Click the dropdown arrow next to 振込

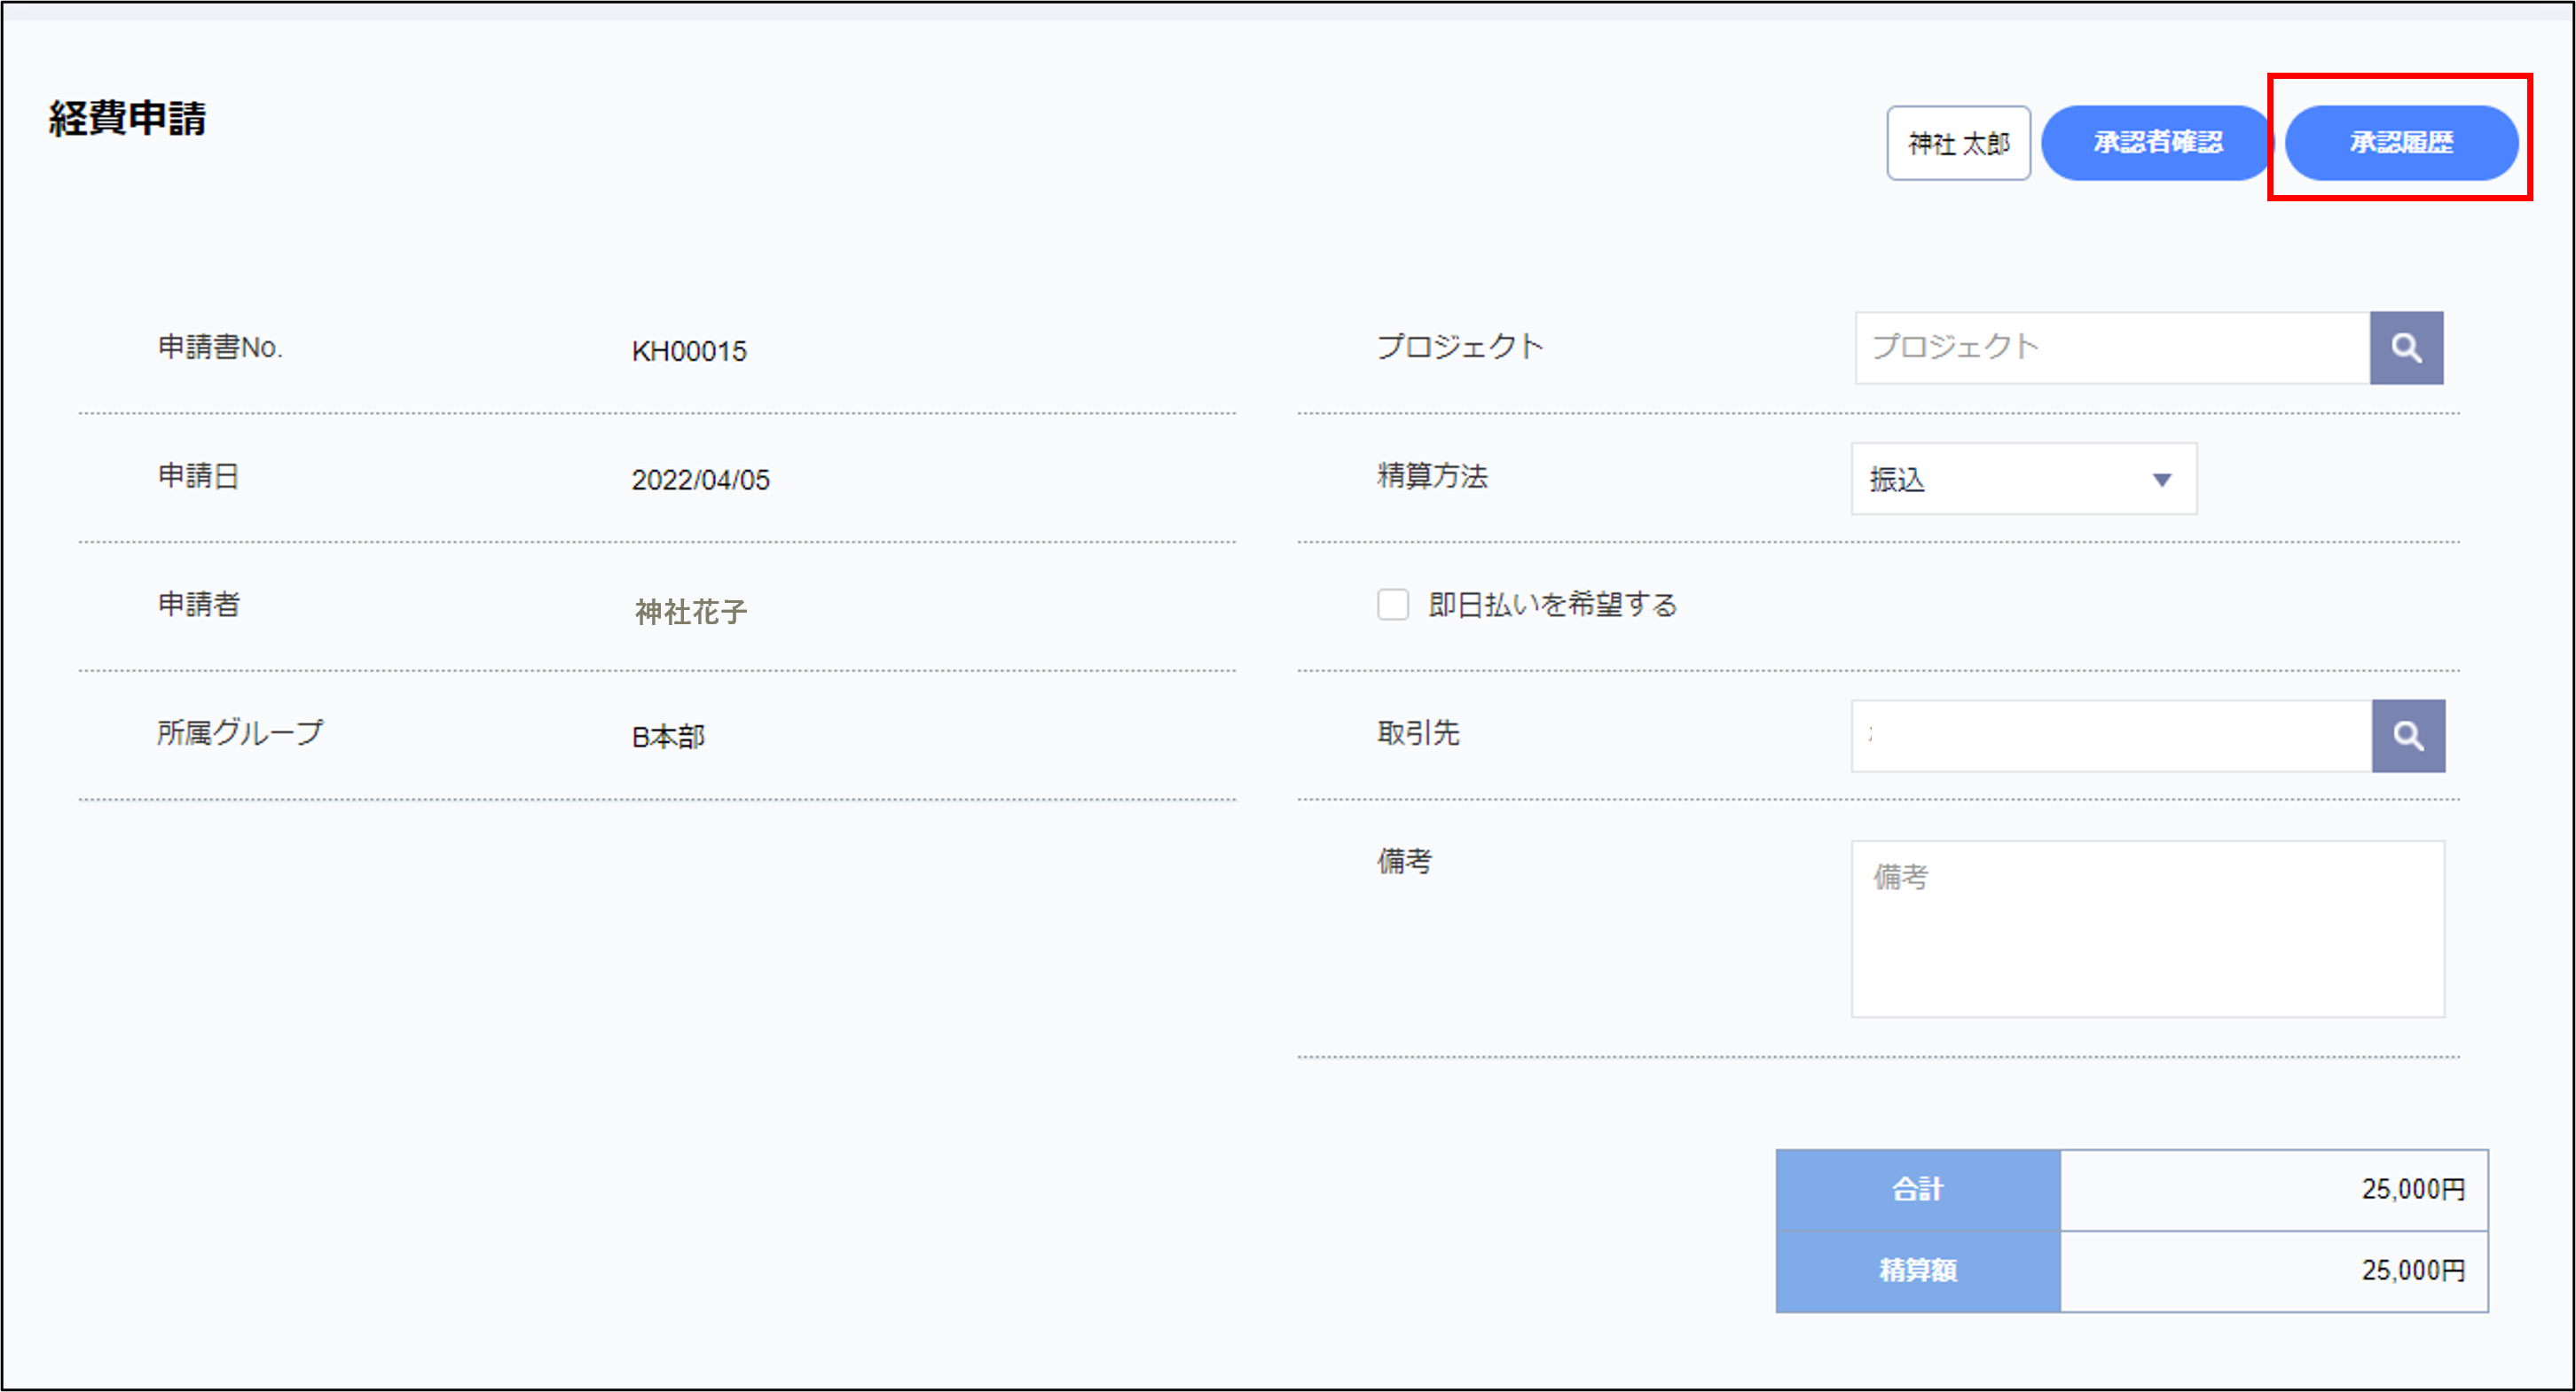(x=2161, y=481)
